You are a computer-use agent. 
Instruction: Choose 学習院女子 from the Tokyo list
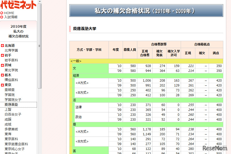coord(13,100)
